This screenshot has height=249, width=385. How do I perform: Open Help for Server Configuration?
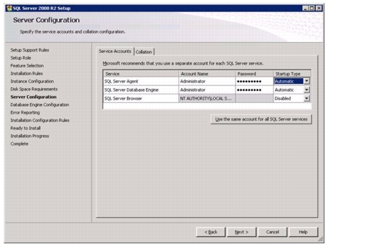(303, 232)
